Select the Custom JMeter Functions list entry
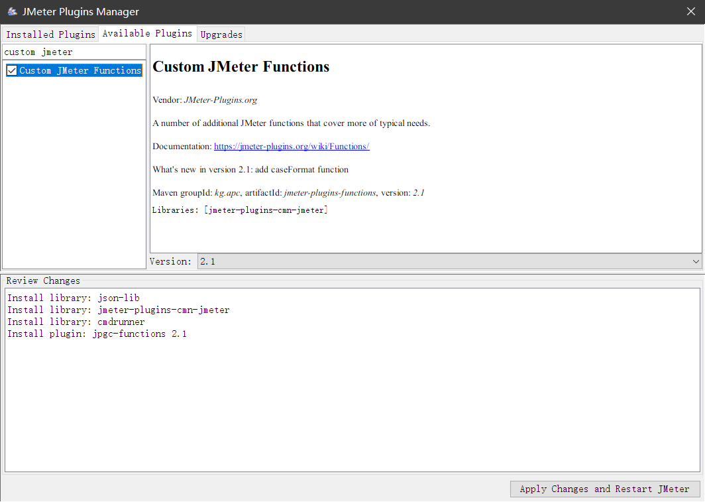Screen dimensions: 705x502 pyautogui.click(x=80, y=70)
